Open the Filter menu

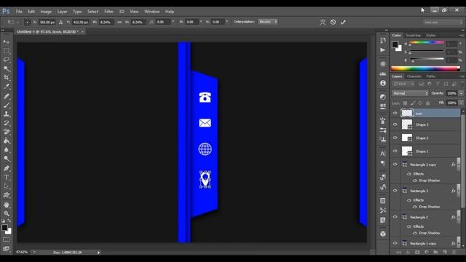[x=108, y=12]
